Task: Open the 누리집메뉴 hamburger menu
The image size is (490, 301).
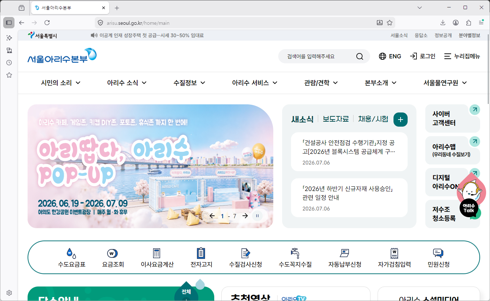Action: [x=448, y=56]
